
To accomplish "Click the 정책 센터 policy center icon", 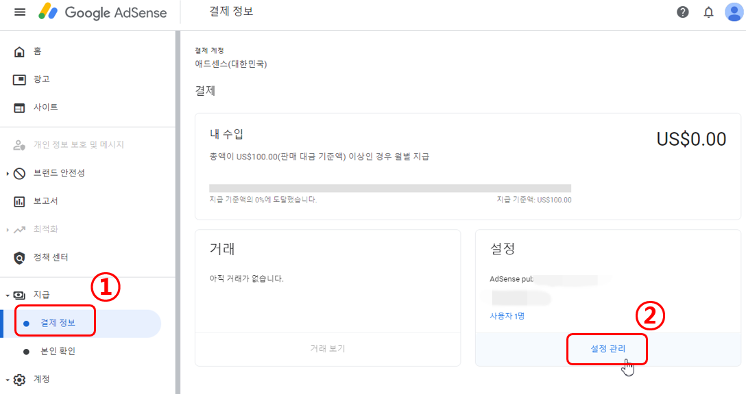I will pyautogui.click(x=19, y=259).
